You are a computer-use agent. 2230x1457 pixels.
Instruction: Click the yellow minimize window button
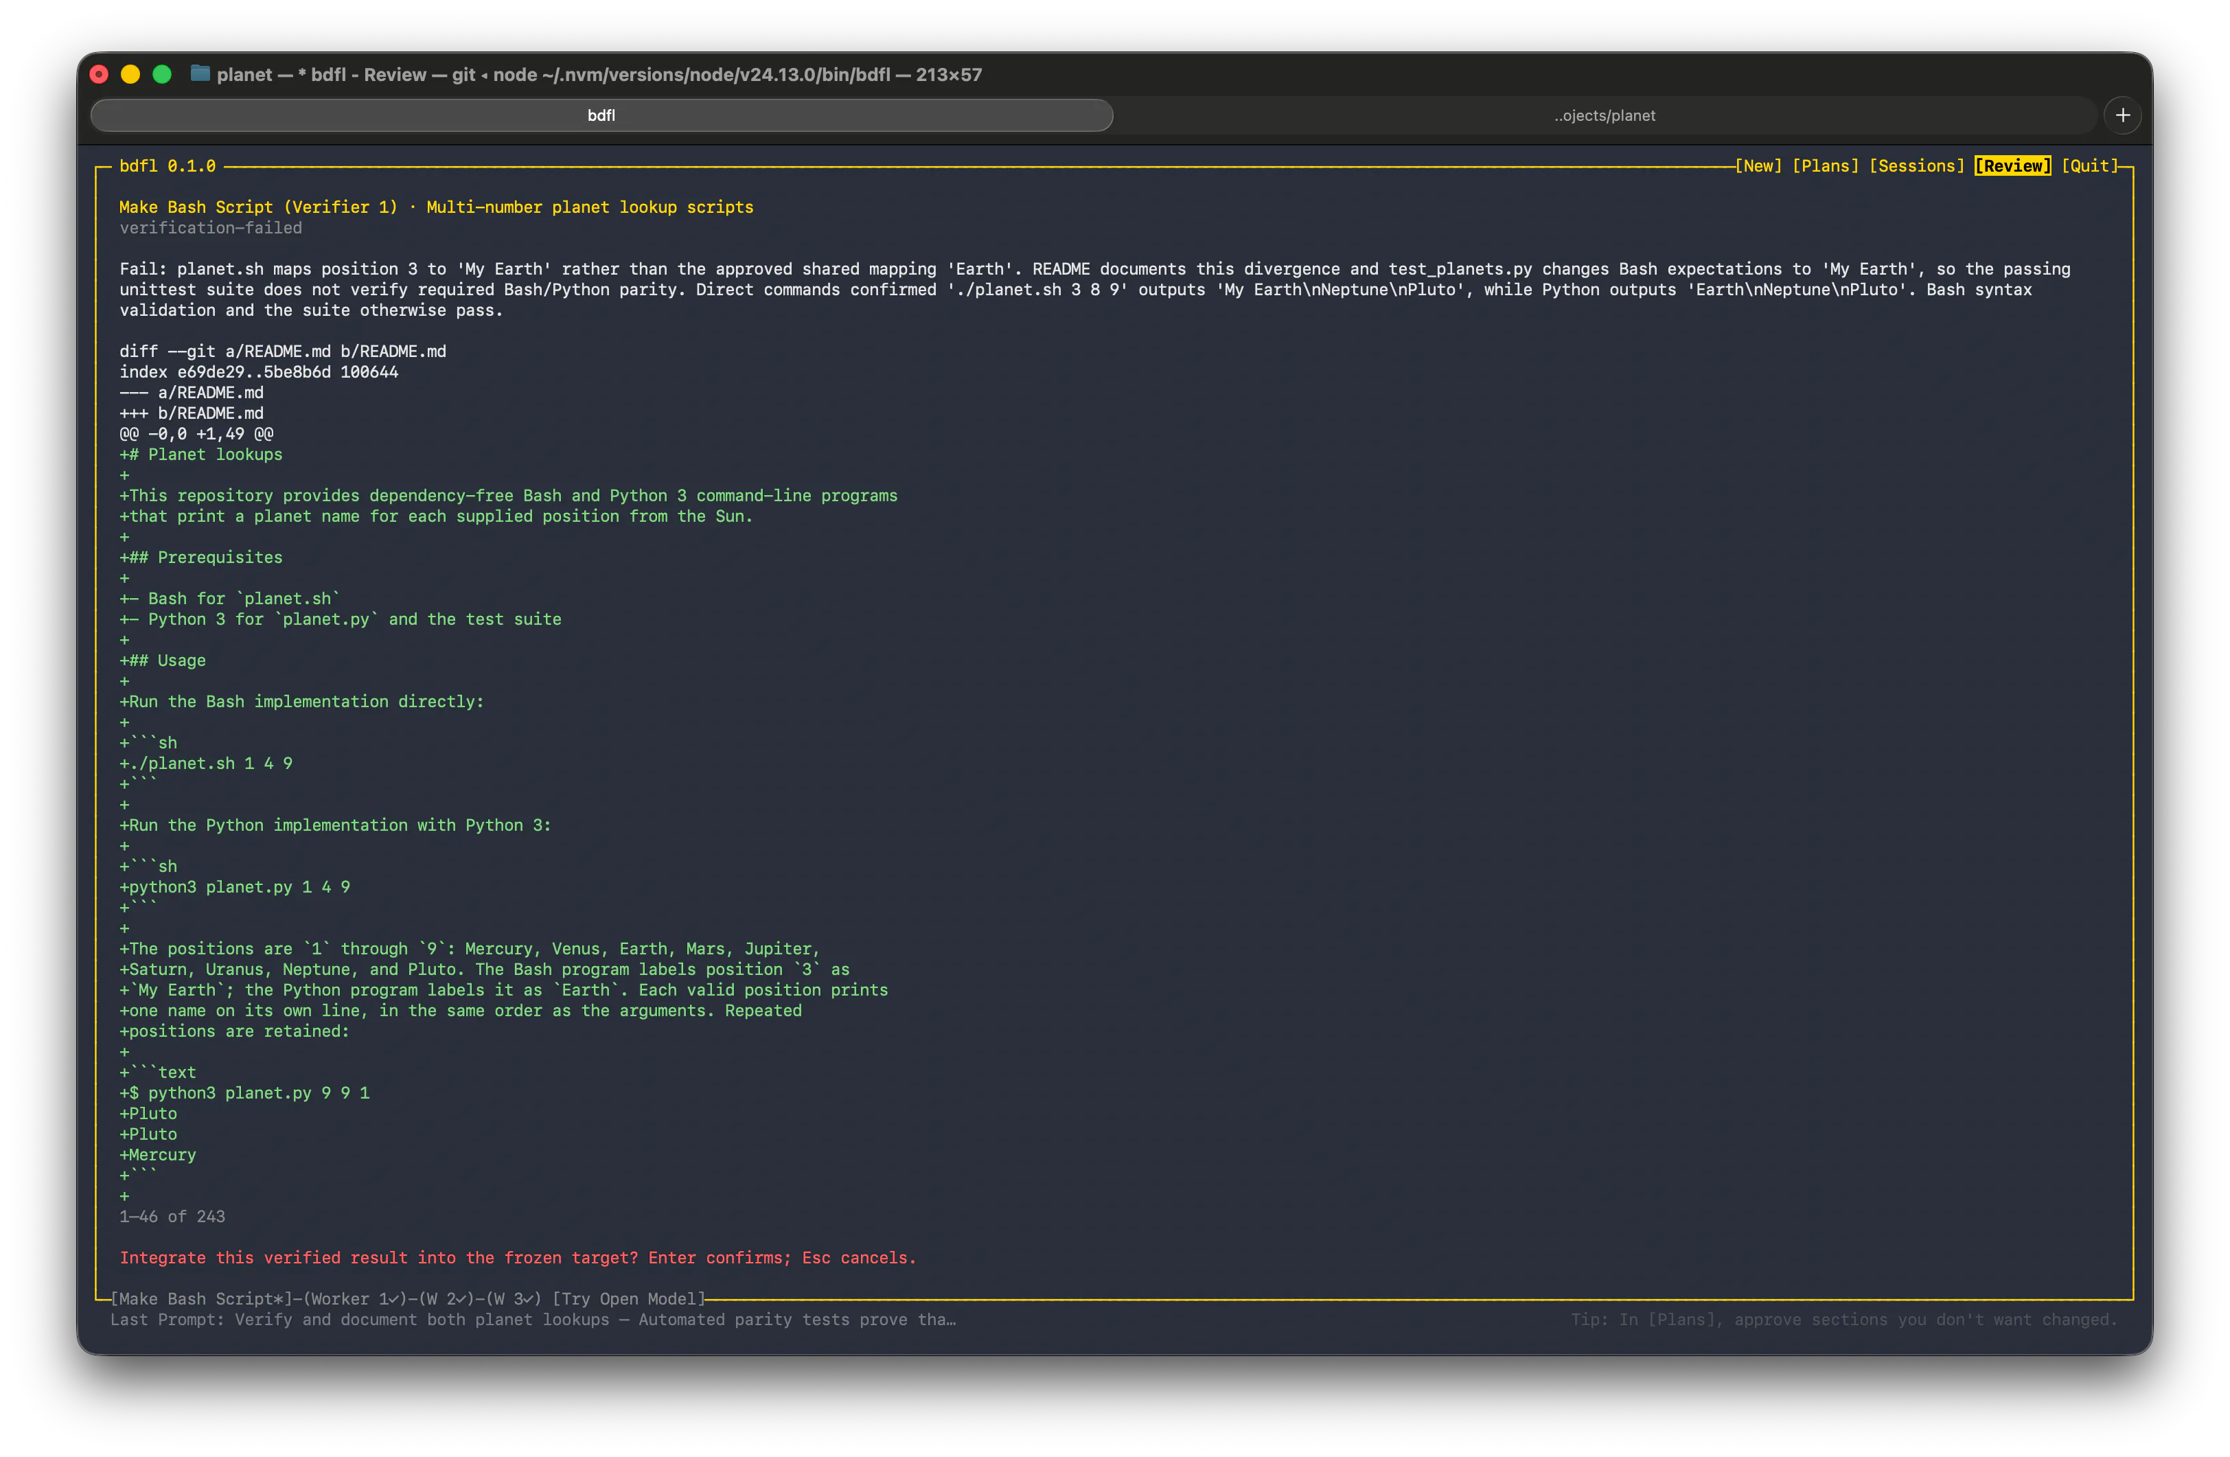(x=130, y=74)
